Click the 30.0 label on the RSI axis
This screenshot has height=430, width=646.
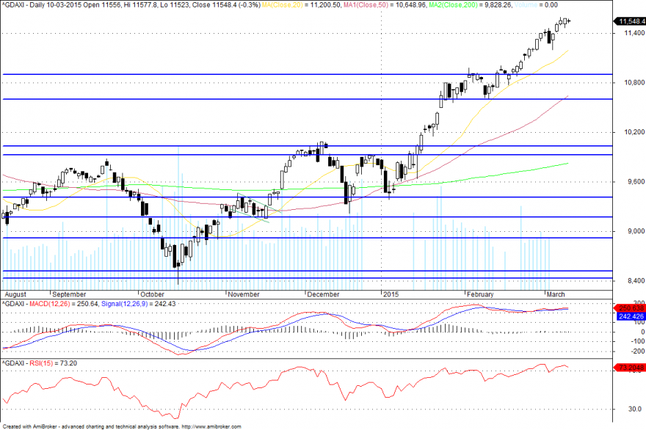click(x=635, y=409)
